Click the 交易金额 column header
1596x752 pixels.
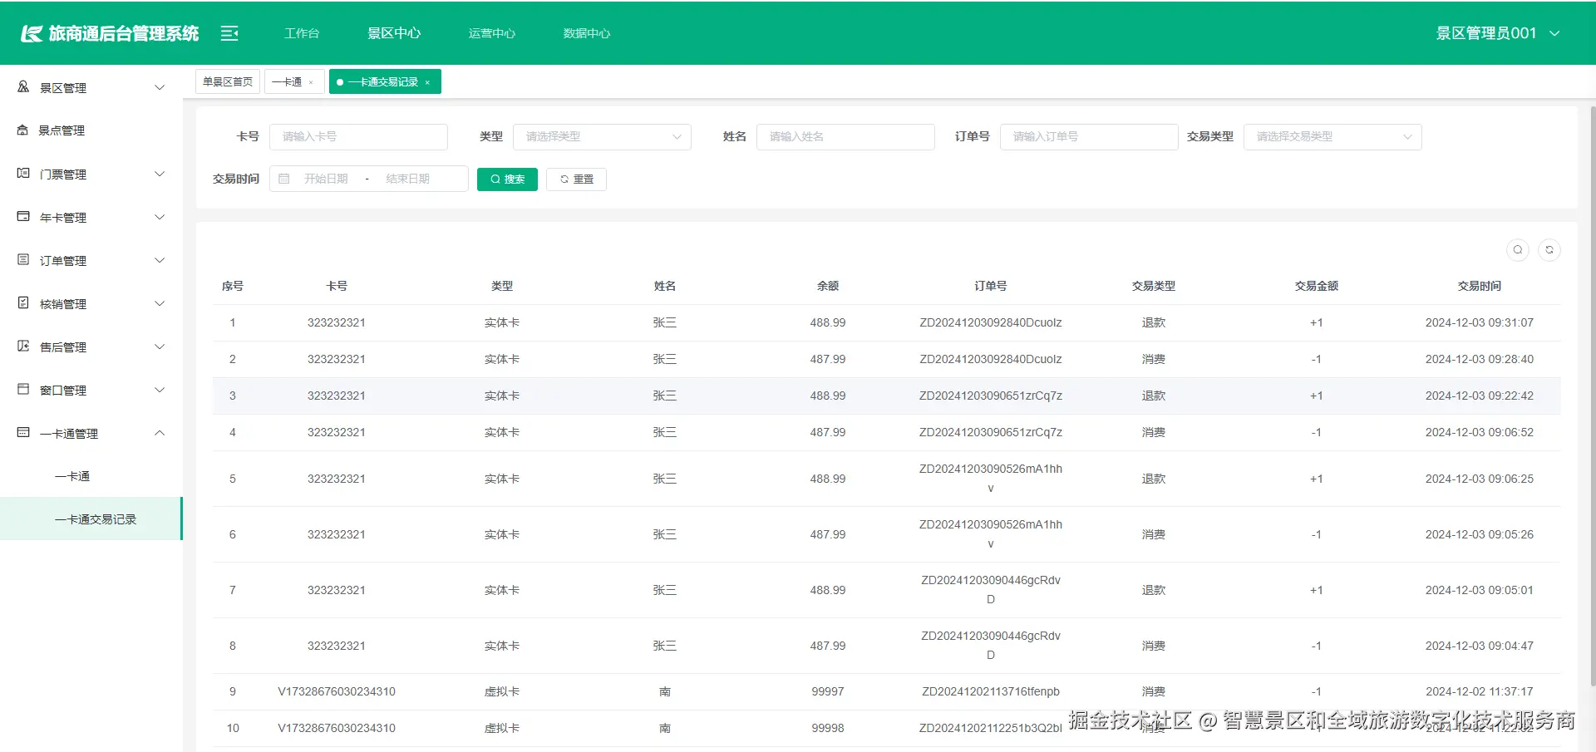[1317, 286]
